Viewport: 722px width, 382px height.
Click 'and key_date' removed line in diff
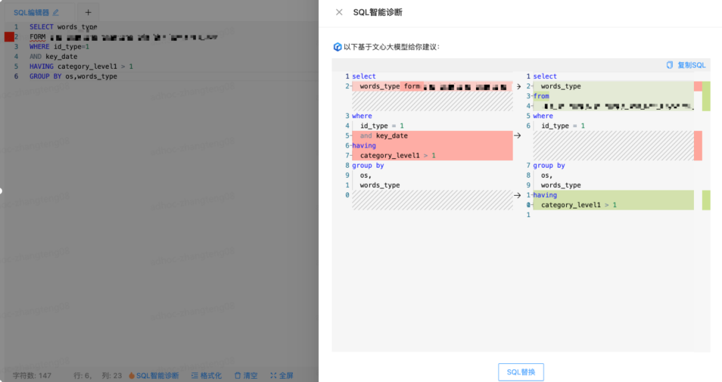[433, 136]
